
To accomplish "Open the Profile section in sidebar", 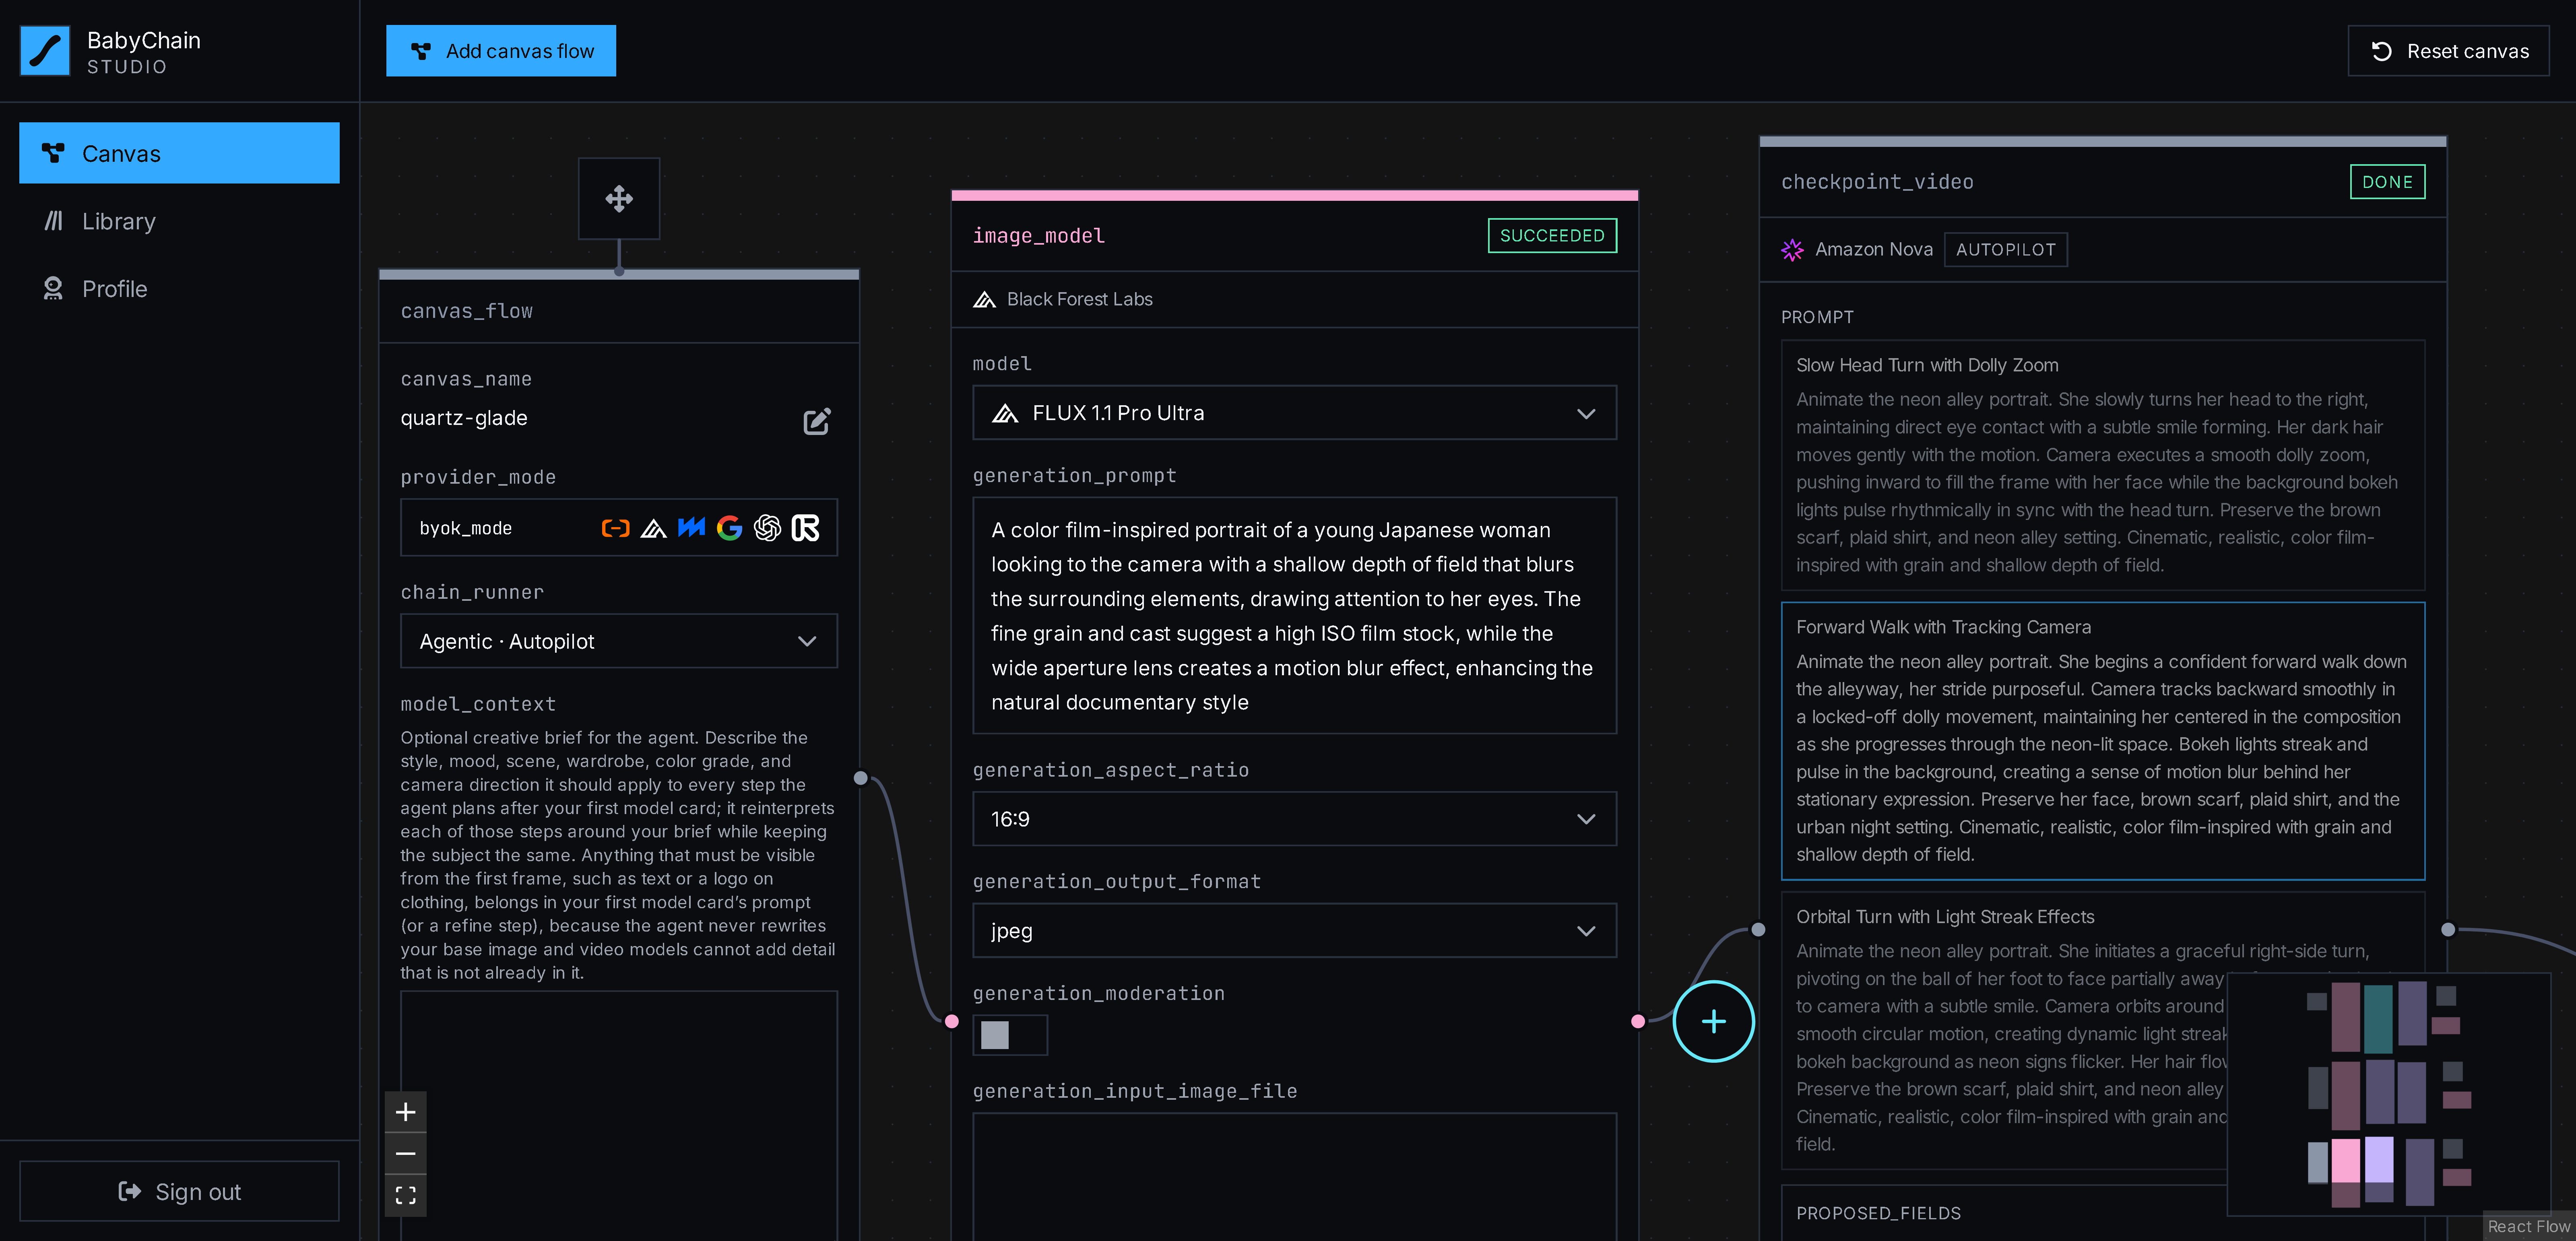I will click(x=179, y=289).
